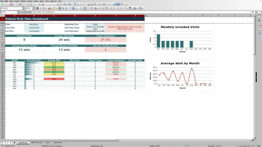Open the Data menu

tap(42, 1)
